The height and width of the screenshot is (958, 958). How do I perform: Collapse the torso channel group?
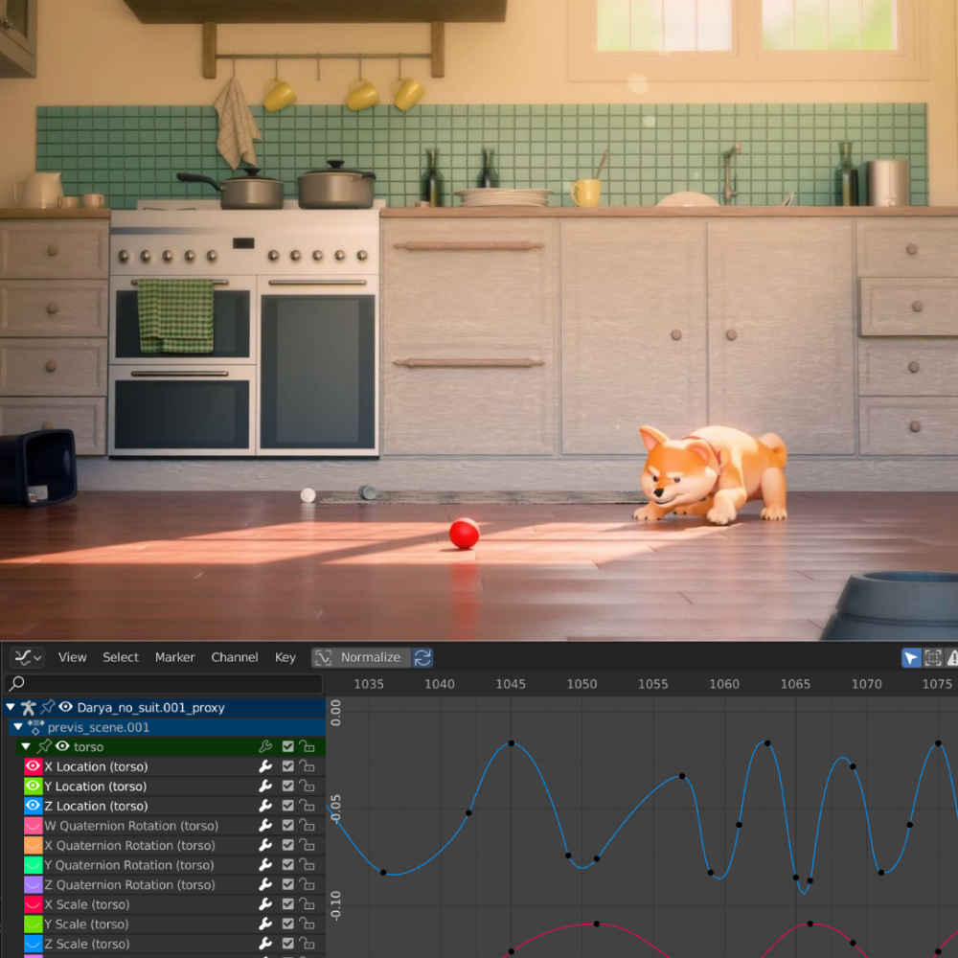point(26,746)
